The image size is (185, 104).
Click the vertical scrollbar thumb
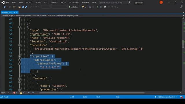pyautogui.click(x=183, y=44)
